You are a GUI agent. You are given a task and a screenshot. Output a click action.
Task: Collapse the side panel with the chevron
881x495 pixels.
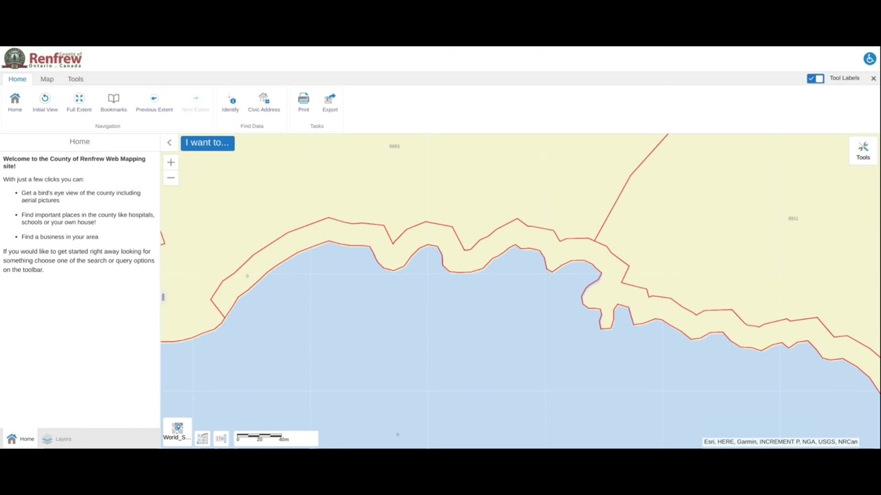coord(169,143)
